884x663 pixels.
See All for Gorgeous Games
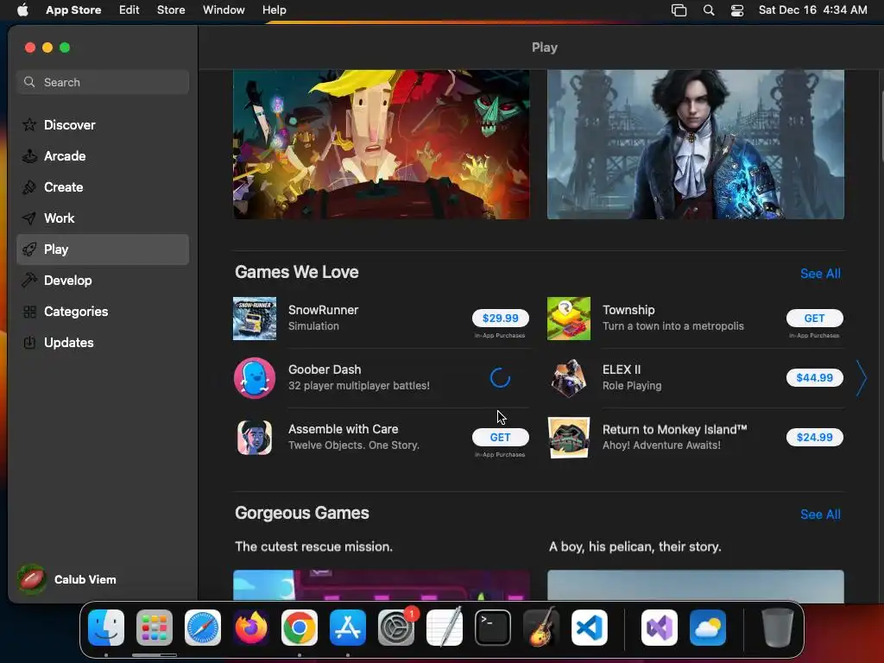tap(820, 515)
